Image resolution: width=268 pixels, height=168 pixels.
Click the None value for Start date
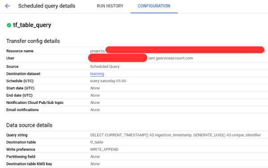tap(95, 88)
